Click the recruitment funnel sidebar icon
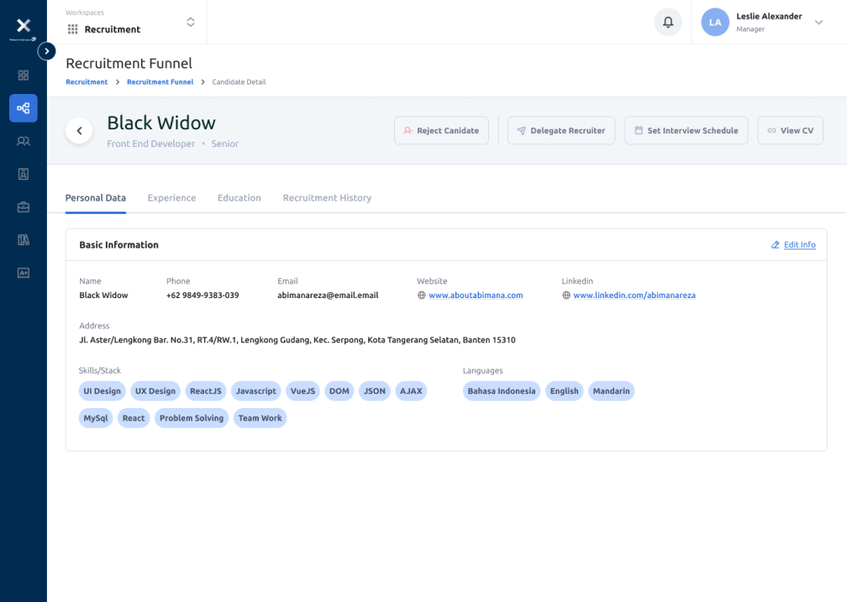Viewport: 847px width, 602px height. click(x=24, y=108)
